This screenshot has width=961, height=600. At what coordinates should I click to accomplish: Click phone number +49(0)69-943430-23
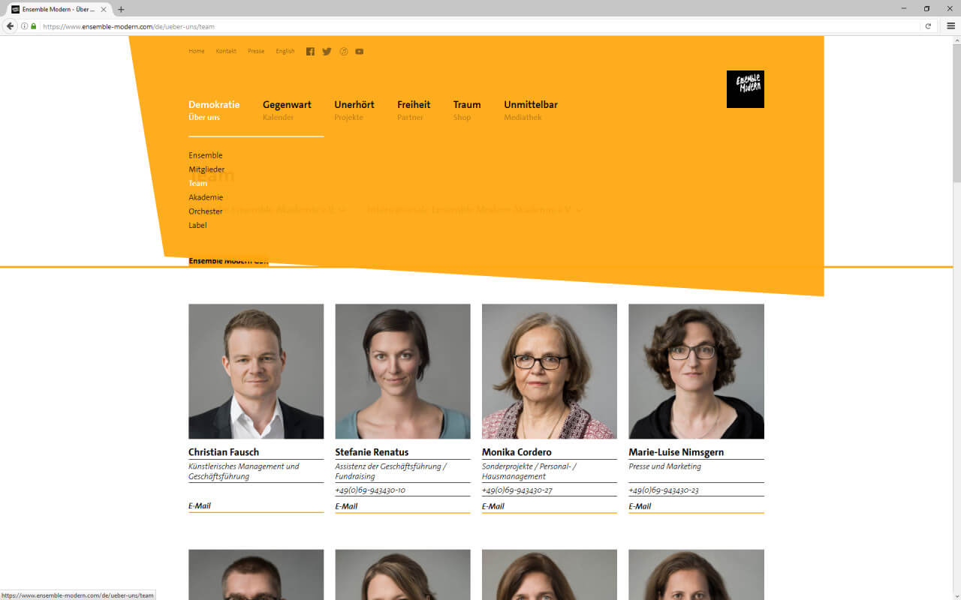pyautogui.click(x=664, y=490)
